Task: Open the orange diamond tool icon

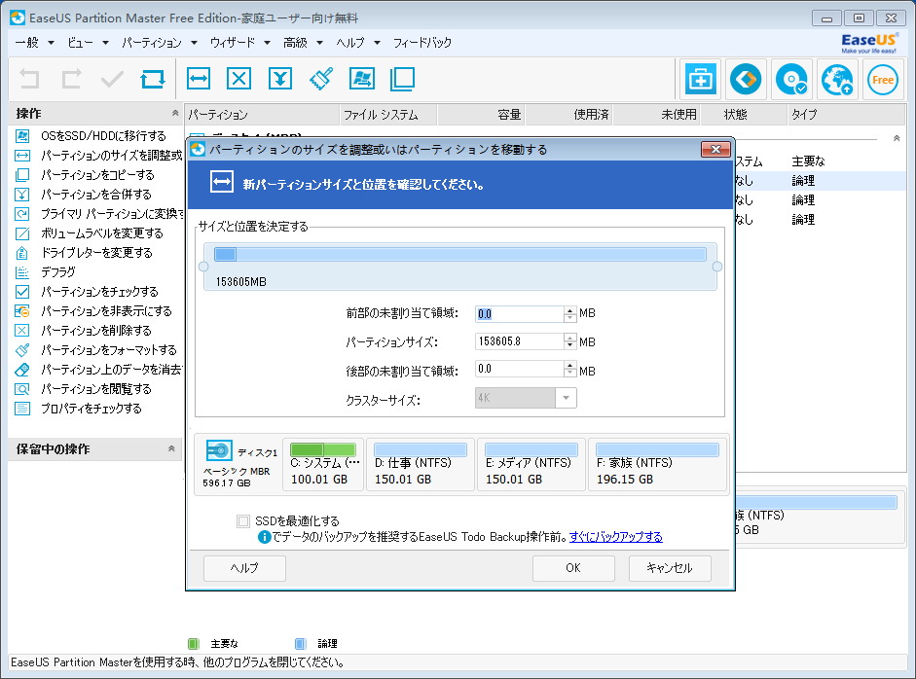Action: point(746,80)
